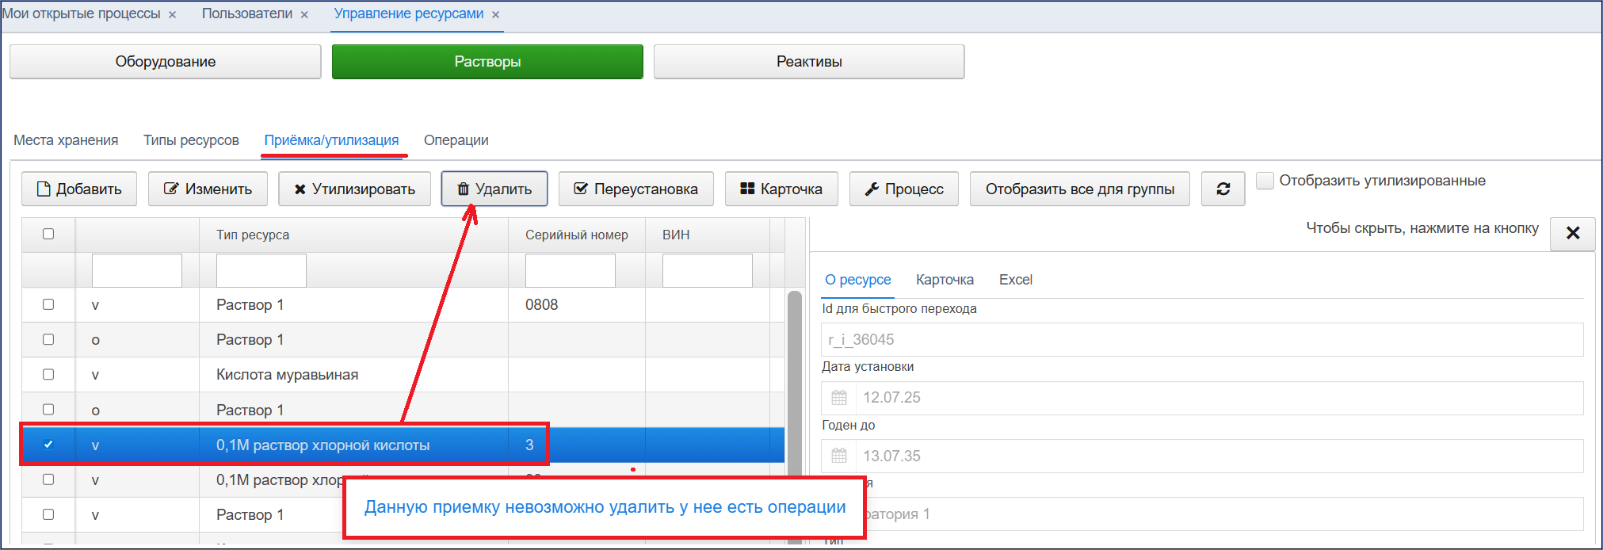
Task: Click the Добавить button
Action: [79, 189]
